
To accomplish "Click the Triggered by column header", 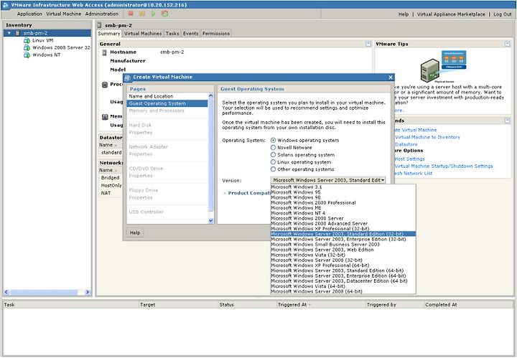I will pyautogui.click(x=395, y=305).
